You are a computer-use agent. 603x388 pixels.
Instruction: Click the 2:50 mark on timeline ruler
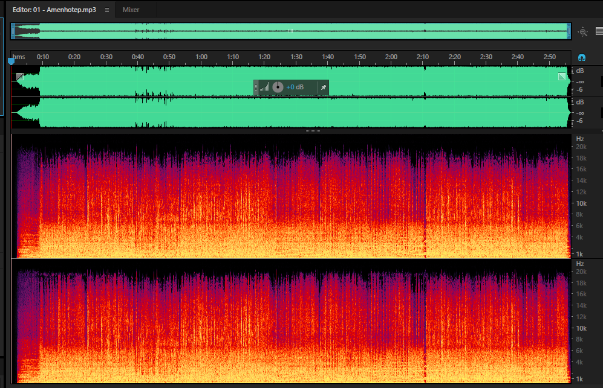coord(550,57)
